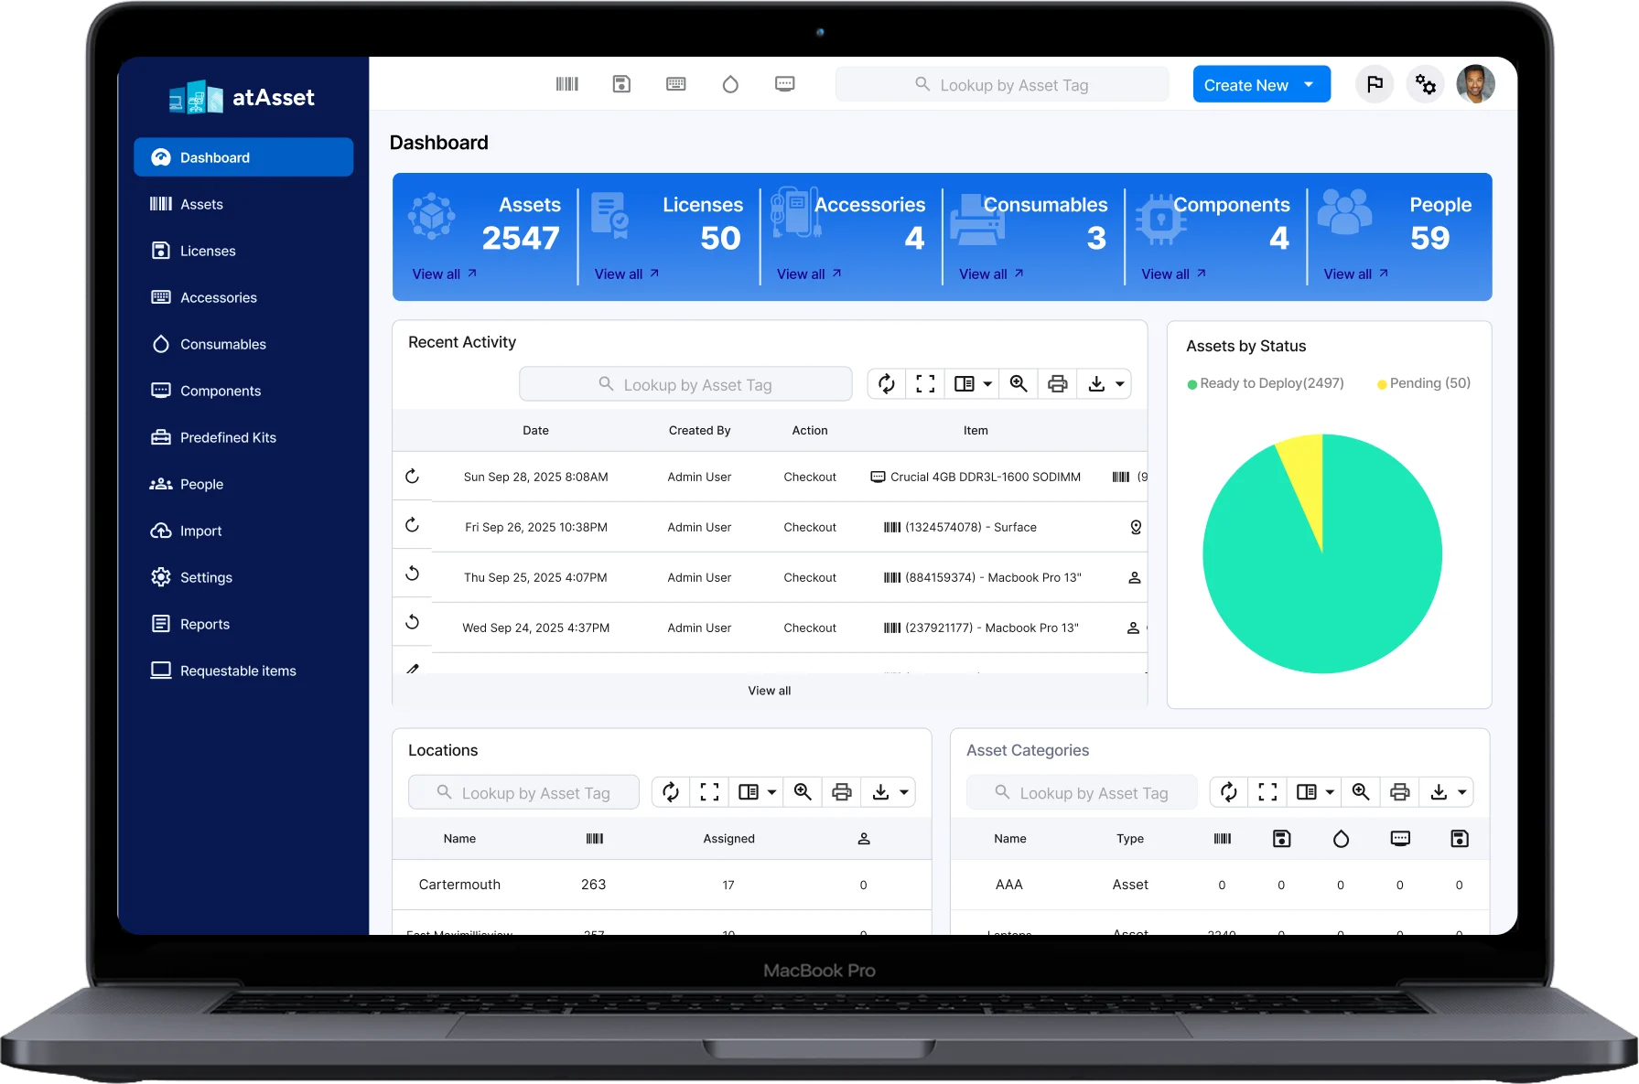This screenshot has height=1084, width=1639.
Task: Click View all below the Recent Activity table
Action: 769,691
